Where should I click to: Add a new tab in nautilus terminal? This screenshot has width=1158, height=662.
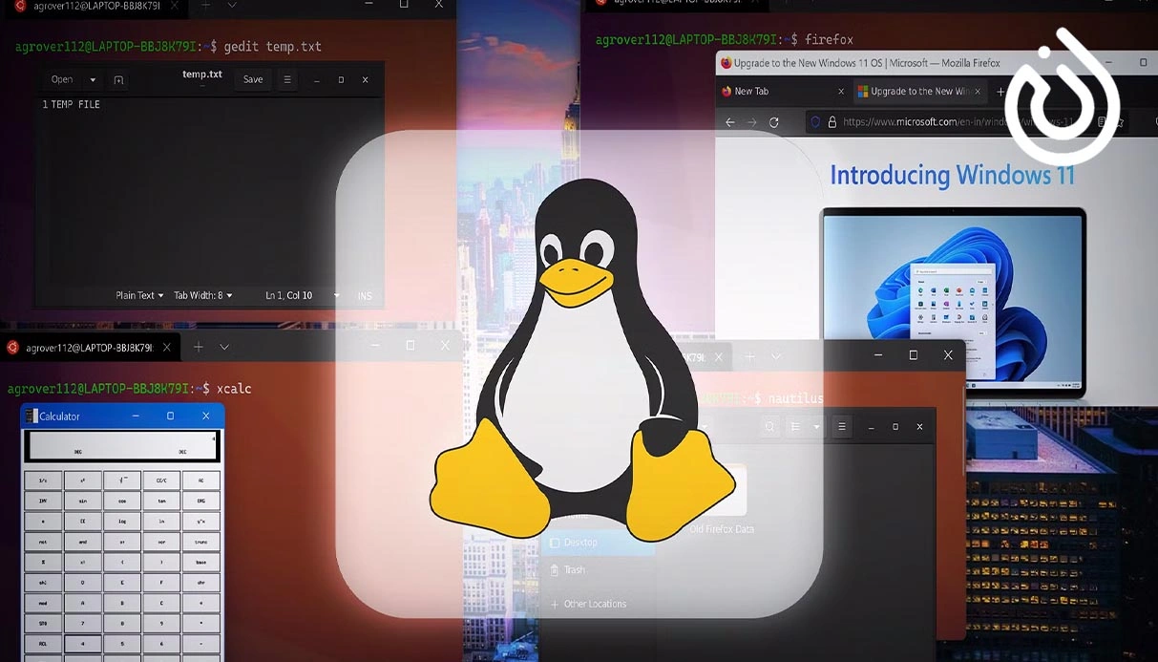pos(749,356)
